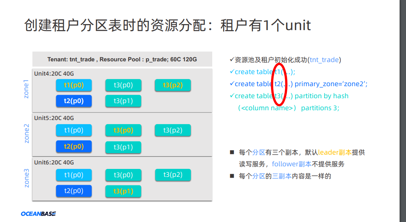Select the t3(p2) box in Unit5
Screen dimensions: 406x222
pos(173,130)
